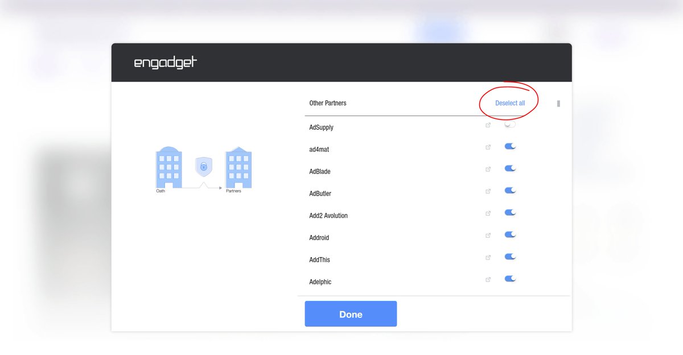
Task: Enable the AdSupply toggle switch
Action: coord(510,123)
